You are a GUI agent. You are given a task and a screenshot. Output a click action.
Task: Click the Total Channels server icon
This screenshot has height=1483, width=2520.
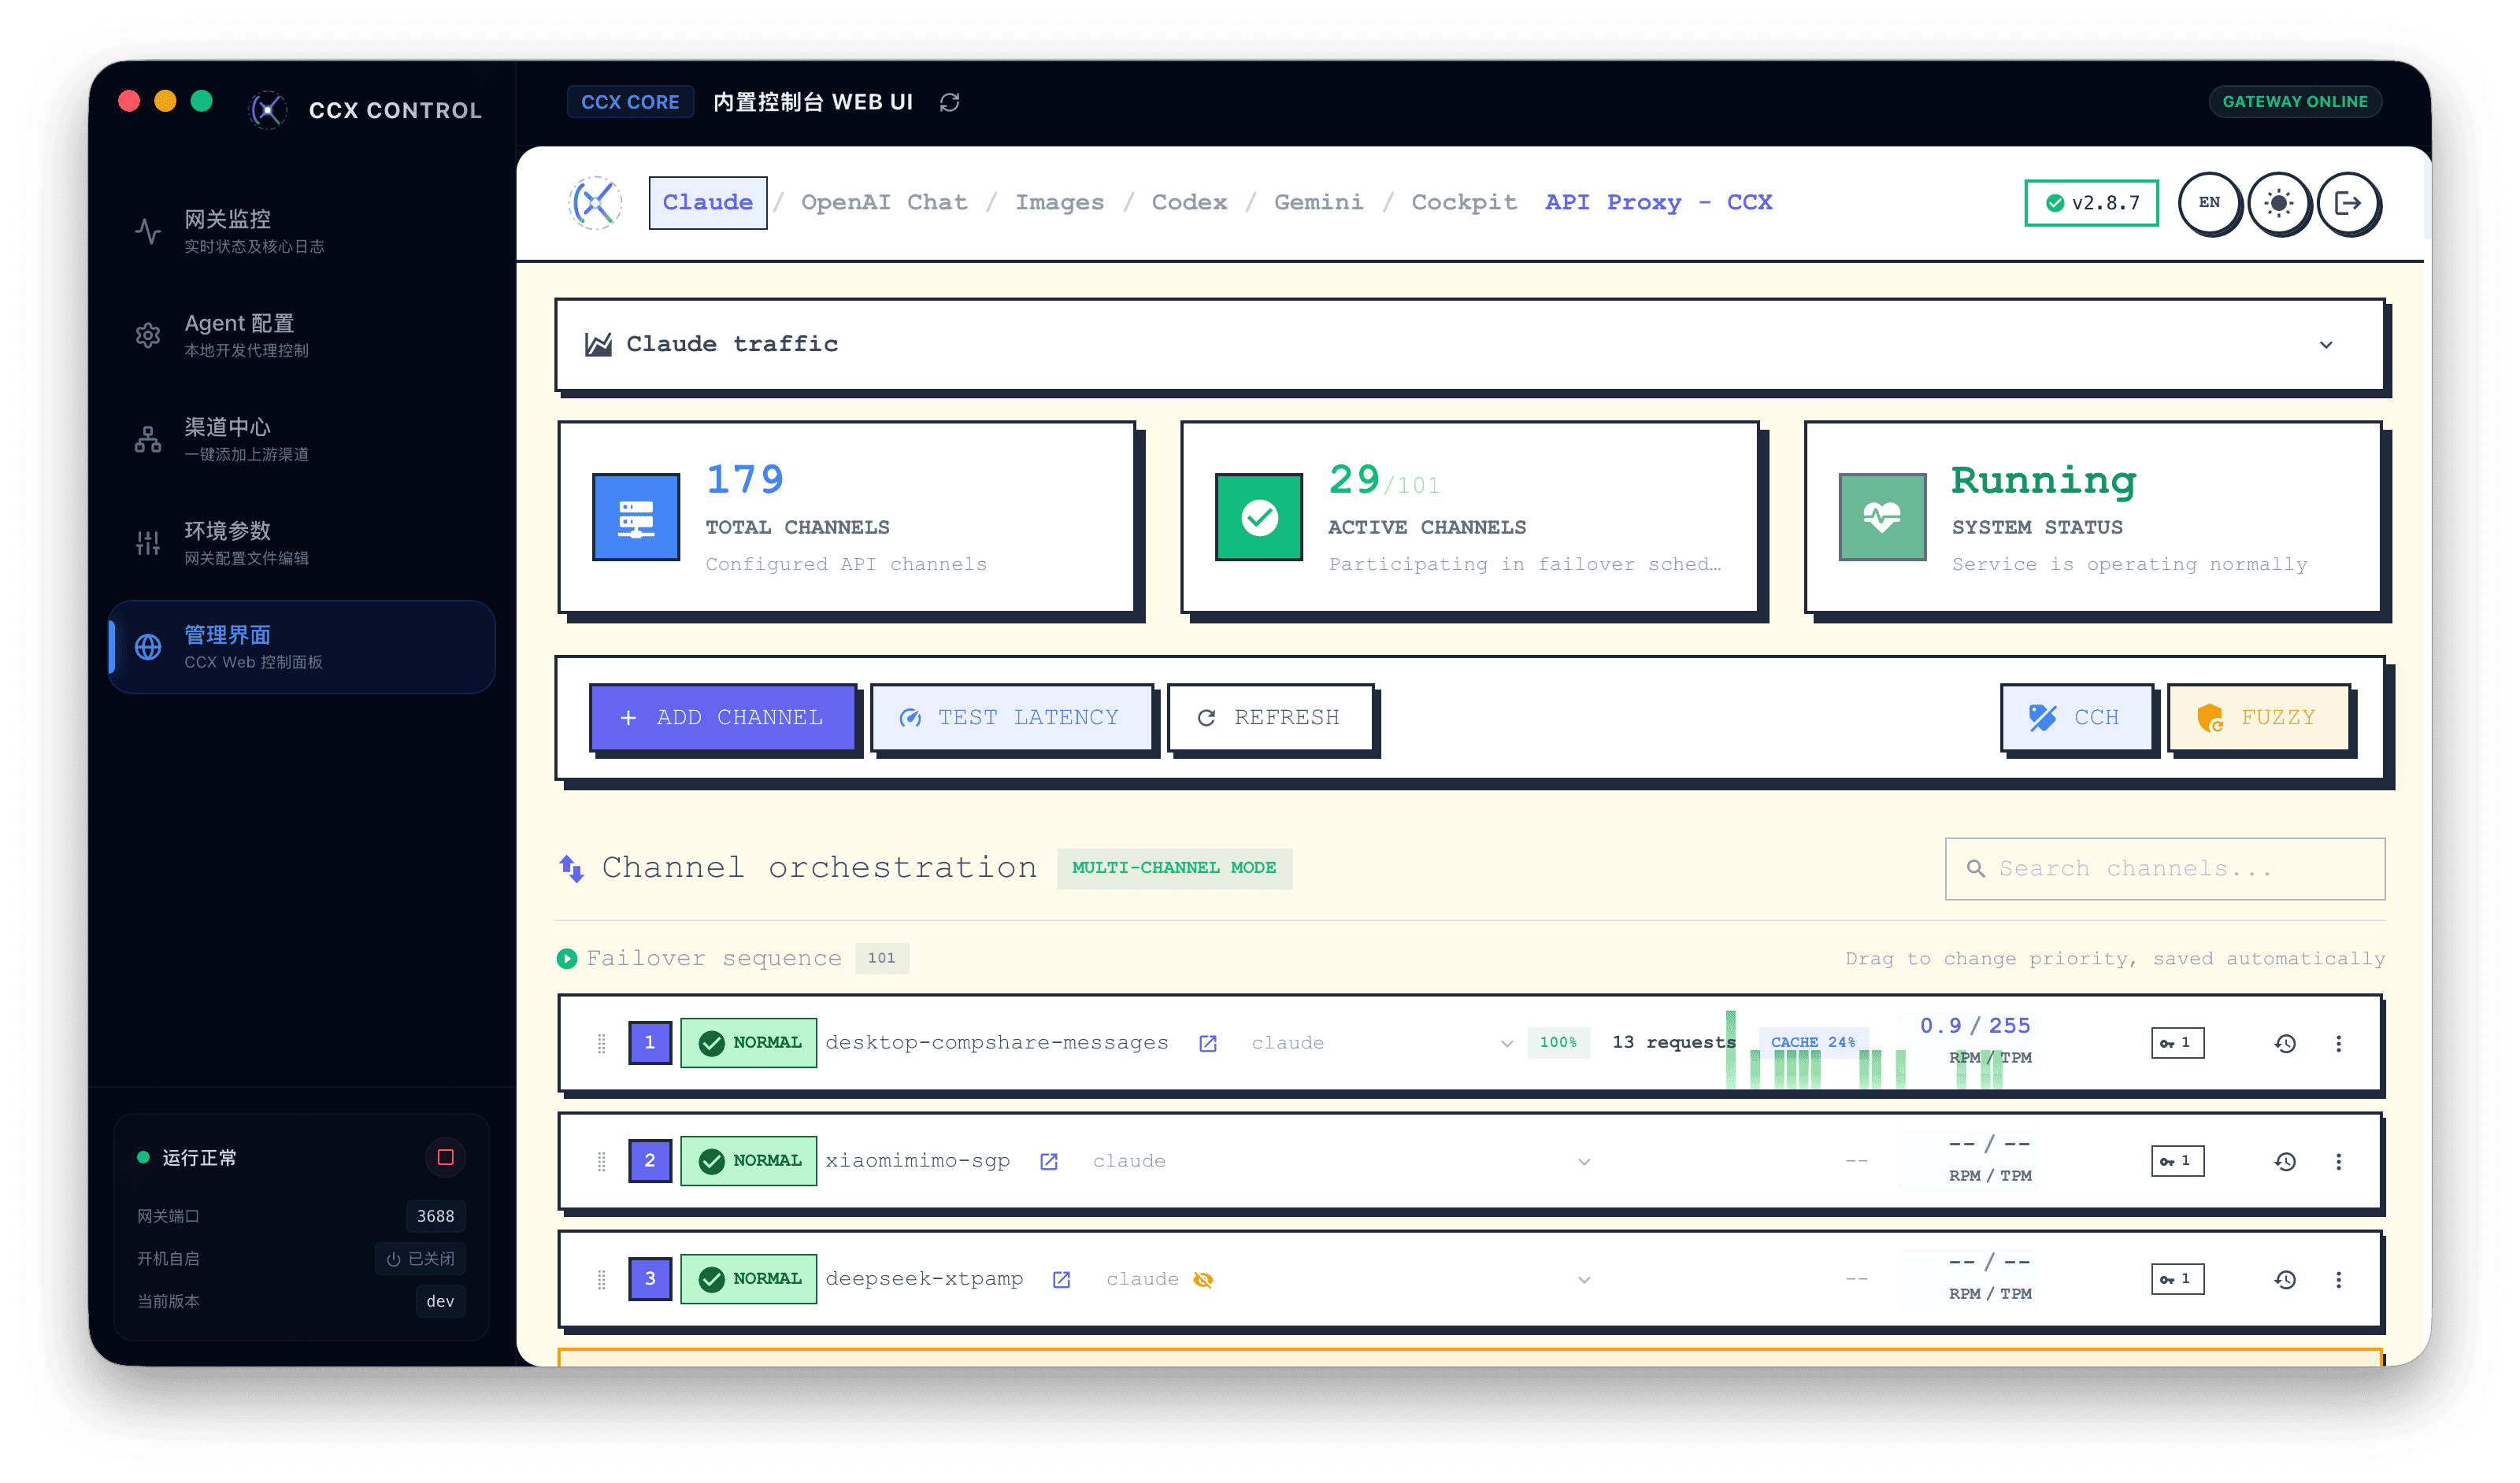(x=636, y=518)
